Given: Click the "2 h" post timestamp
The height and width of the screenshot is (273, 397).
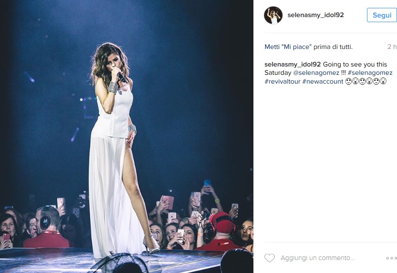Looking at the screenshot, I should click(x=392, y=47).
